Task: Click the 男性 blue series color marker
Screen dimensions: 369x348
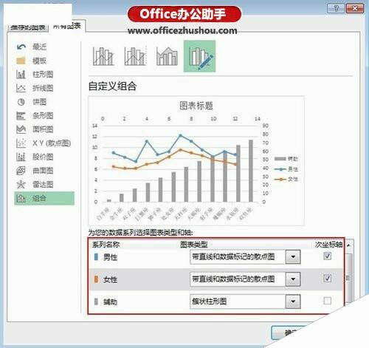Action: [x=96, y=257]
